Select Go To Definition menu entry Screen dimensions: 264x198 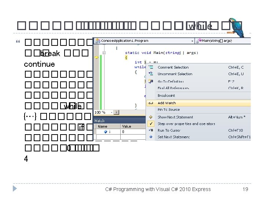[x=199, y=81]
